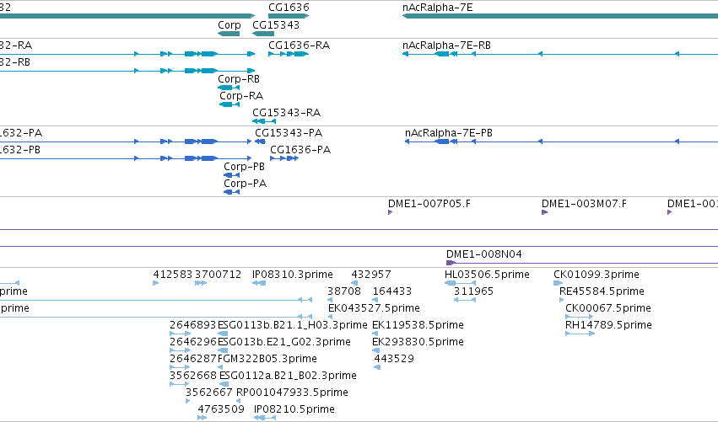Select EST feature 164433
The width and height of the screenshot is (718, 422).
(x=375, y=300)
